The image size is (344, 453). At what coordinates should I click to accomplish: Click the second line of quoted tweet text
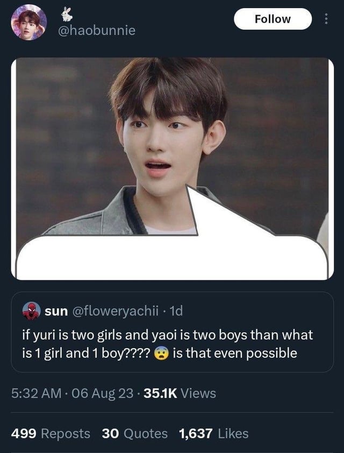pos(160,353)
